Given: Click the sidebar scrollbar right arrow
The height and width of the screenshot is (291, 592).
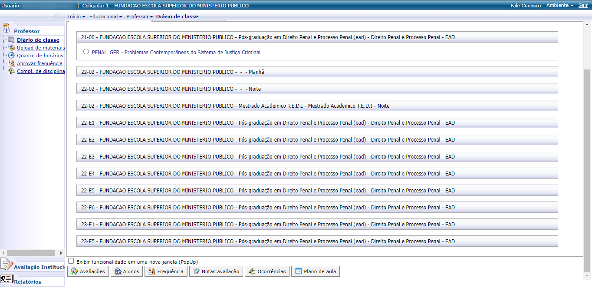Looking at the screenshot, I should point(61,253).
